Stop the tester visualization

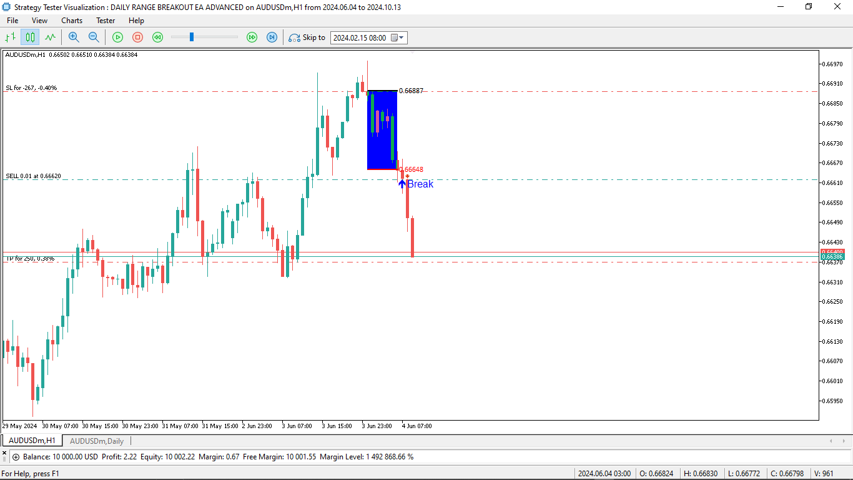(x=137, y=37)
